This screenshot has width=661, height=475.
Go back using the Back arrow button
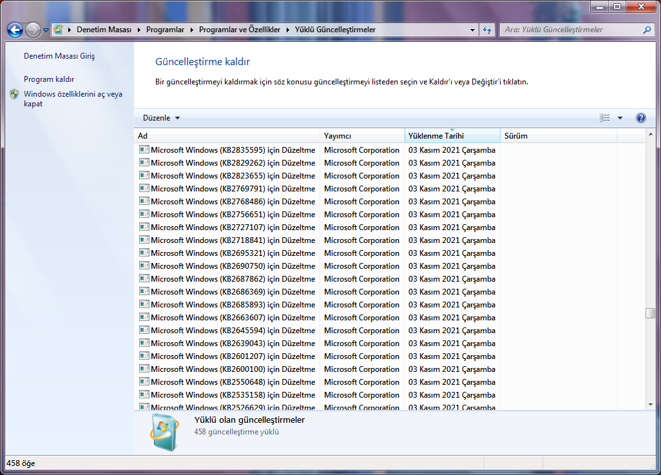[x=15, y=30]
